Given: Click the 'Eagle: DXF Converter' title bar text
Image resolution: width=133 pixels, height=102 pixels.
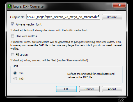Looking at the screenshot, I should click(x=29, y=6).
